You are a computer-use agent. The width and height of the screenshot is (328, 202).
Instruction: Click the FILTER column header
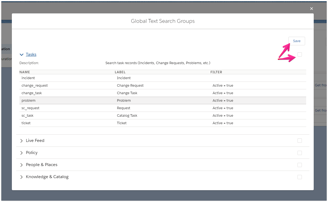pyautogui.click(x=216, y=72)
